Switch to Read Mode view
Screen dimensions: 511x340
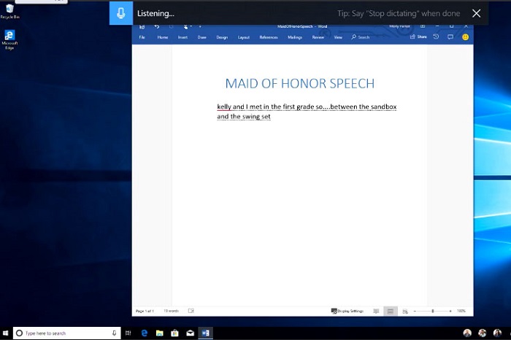click(x=376, y=311)
